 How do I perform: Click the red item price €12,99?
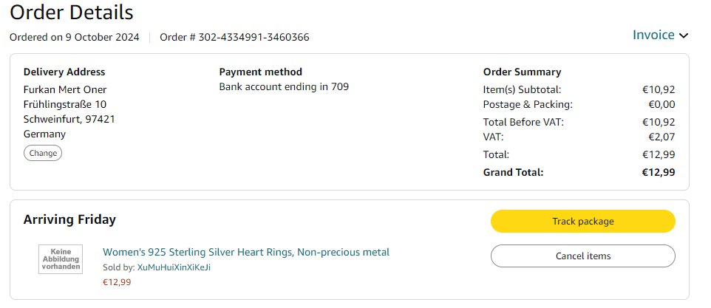[117, 281]
